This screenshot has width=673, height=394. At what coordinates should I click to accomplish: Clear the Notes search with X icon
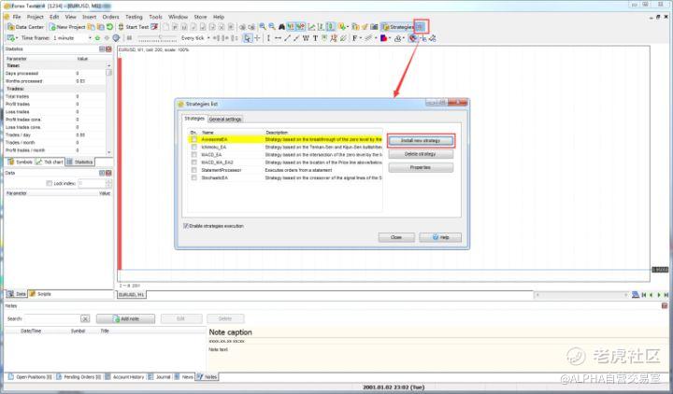[x=85, y=318]
